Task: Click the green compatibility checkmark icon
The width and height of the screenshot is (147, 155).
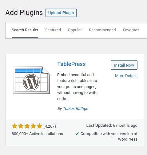Action: [x=77, y=134]
